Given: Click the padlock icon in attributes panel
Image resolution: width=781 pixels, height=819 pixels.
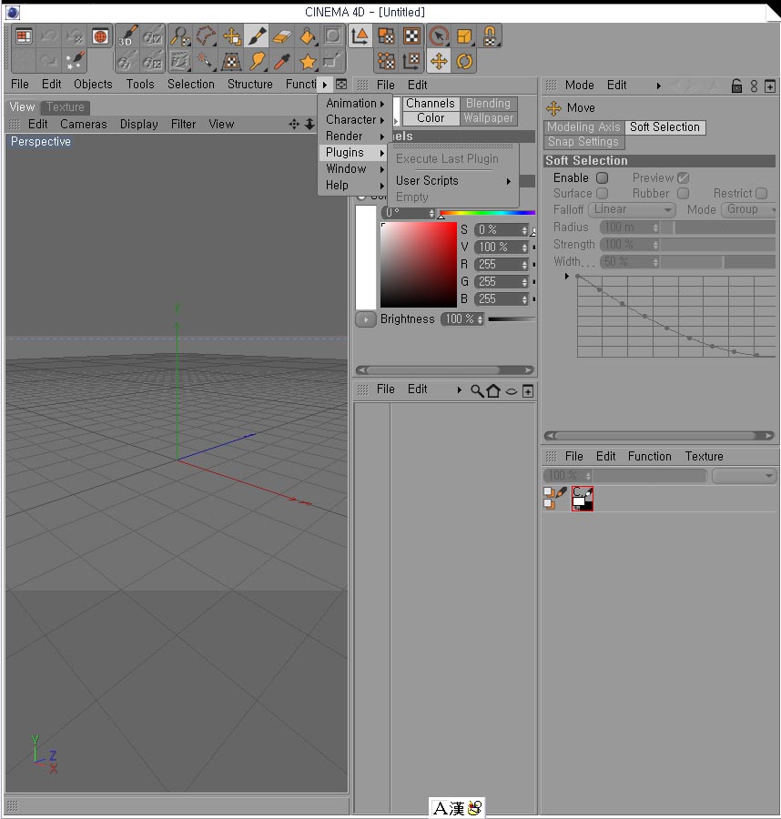Looking at the screenshot, I should pyautogui.click(x=736, y=86).
